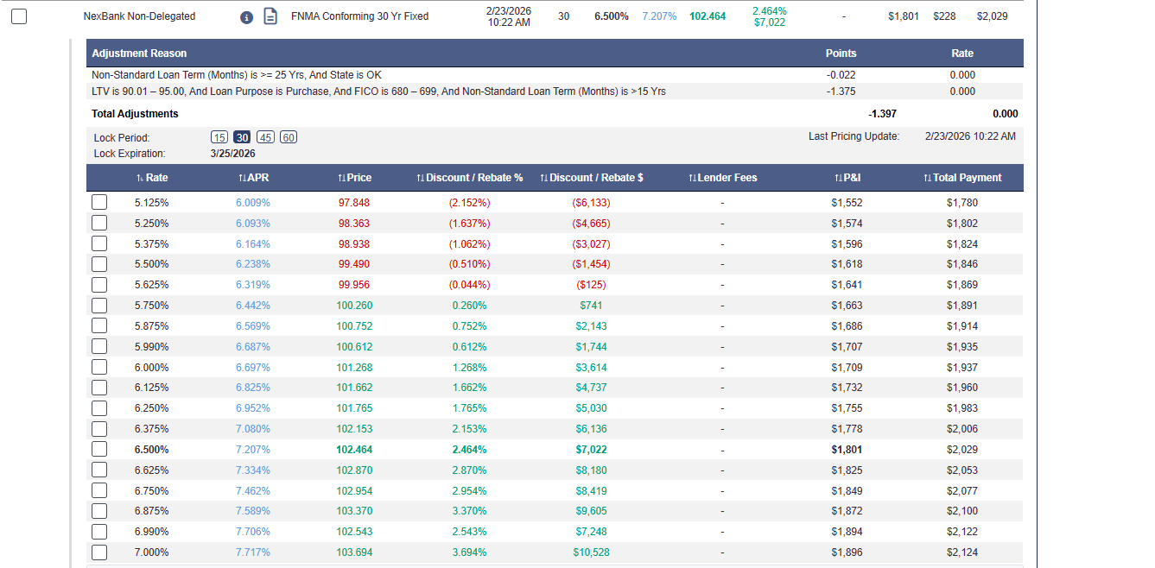Tick the checkbox for the 5.125% rate
Screen dimensions: 1155x568
(99, 202)
